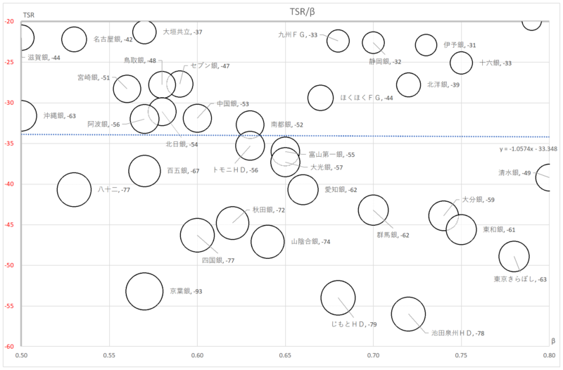Select the 名古屋銀, -42 data label
Screen dimensions: 563x370
113,39
